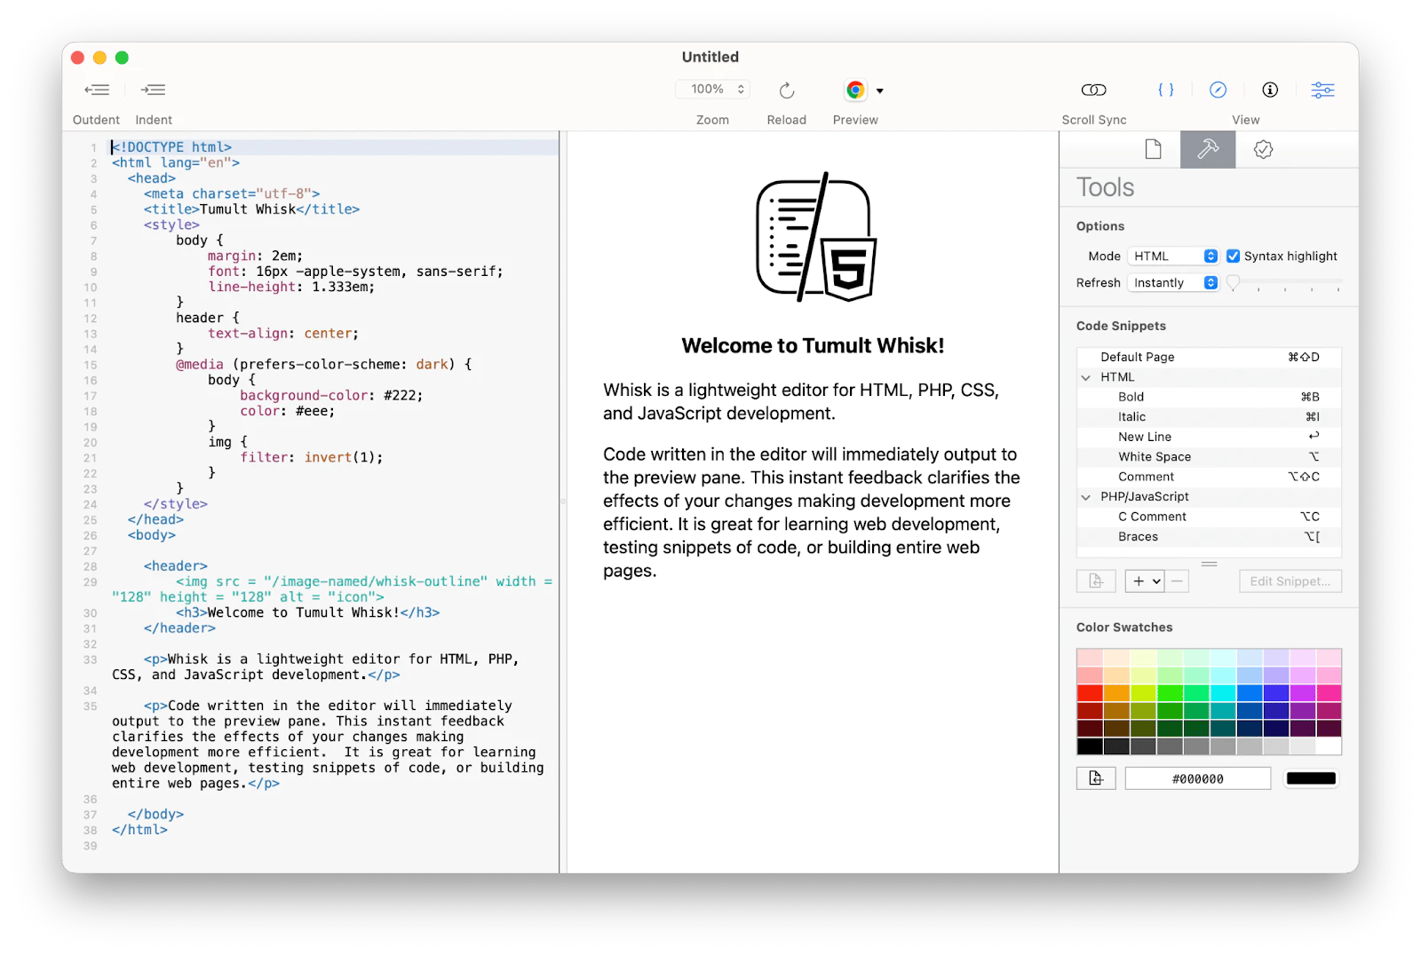Open the validation checkmark badge panel
The image size is (1421, 955).
tap(1263, 149)
